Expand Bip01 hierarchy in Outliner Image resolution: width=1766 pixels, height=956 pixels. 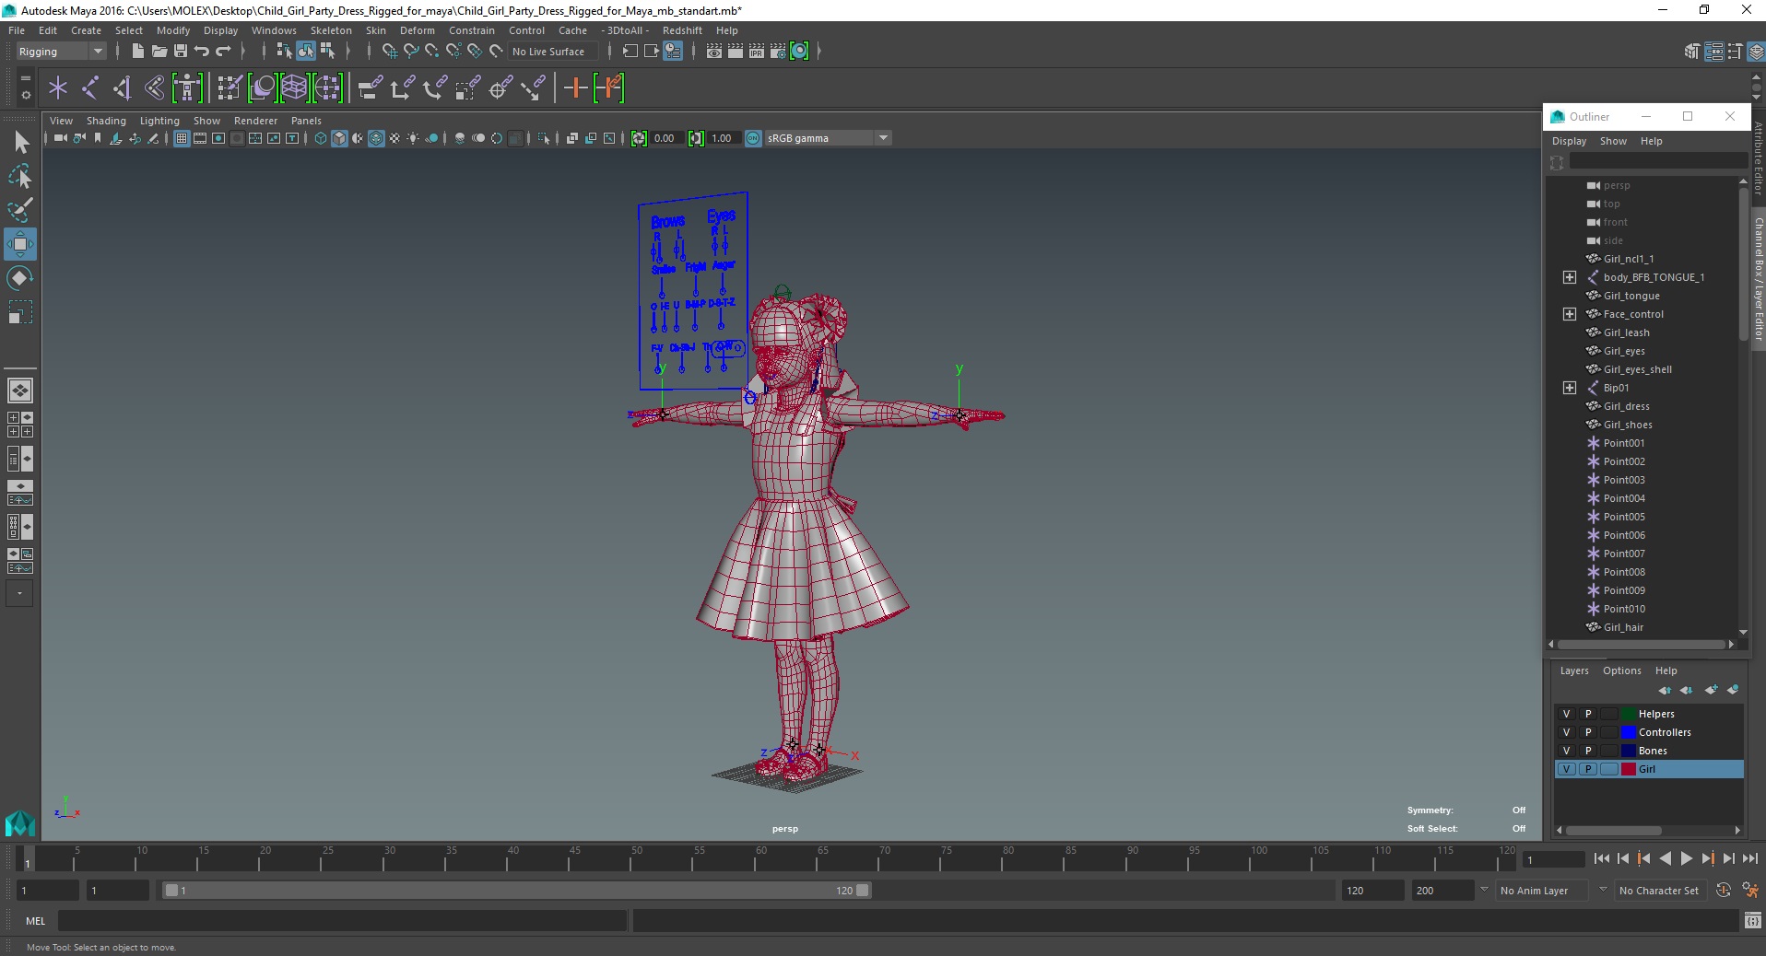point(1570,388)
